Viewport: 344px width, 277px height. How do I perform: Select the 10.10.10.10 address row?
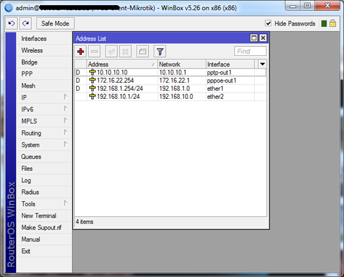170,73
